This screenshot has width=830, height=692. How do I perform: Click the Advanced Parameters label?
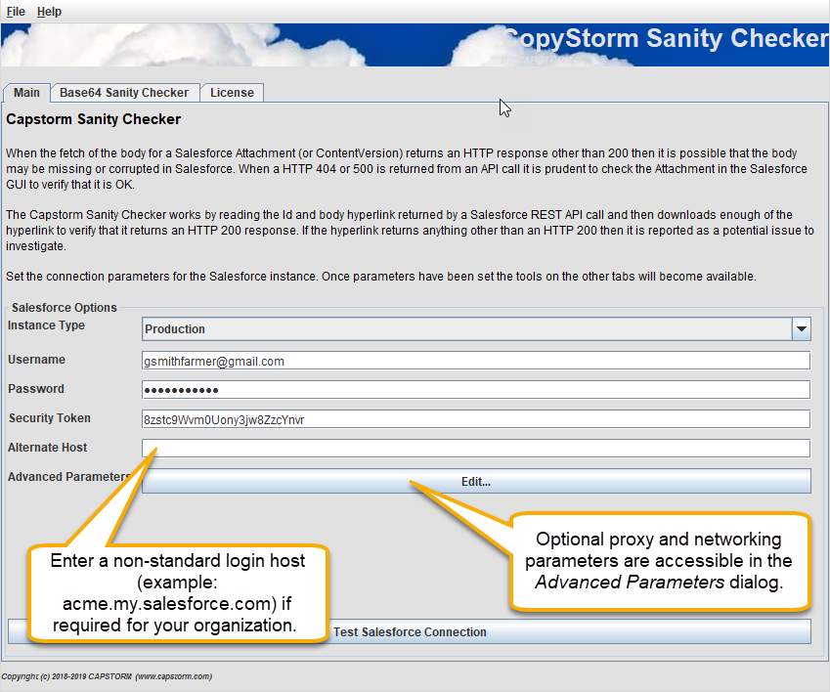tap(68, 477)
